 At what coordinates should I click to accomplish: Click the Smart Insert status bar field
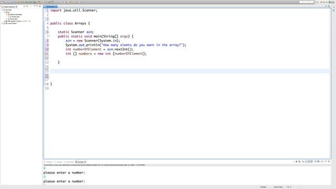click(278, 187)
